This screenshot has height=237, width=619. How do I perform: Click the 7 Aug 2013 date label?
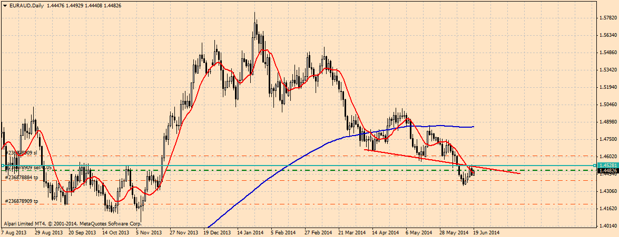(x=14, y=233)
